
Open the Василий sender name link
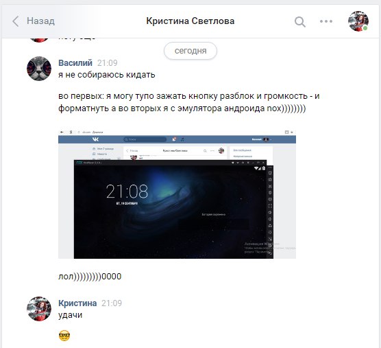click(75, 62)
